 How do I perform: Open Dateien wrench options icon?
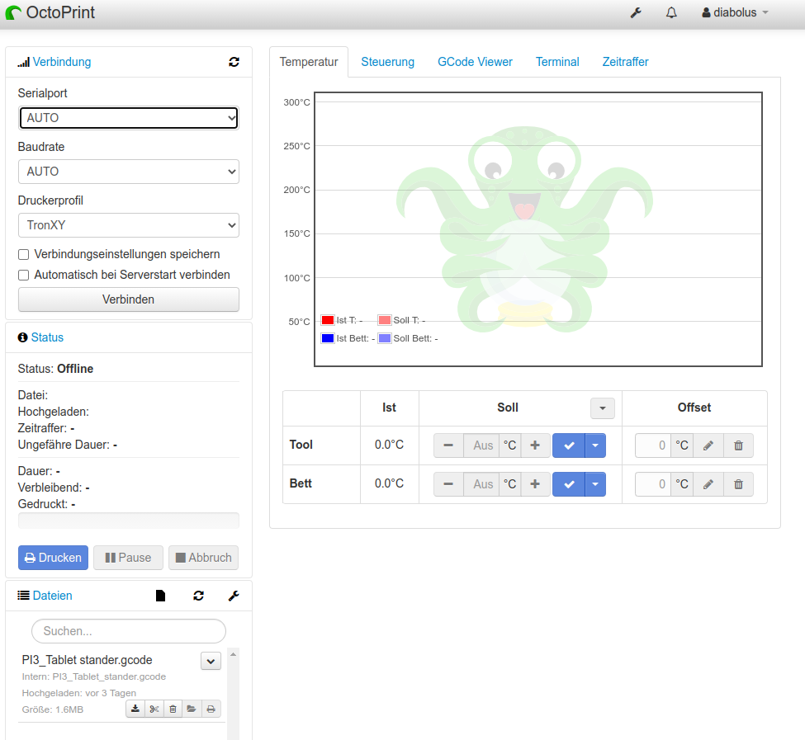[x=234, y=596]
